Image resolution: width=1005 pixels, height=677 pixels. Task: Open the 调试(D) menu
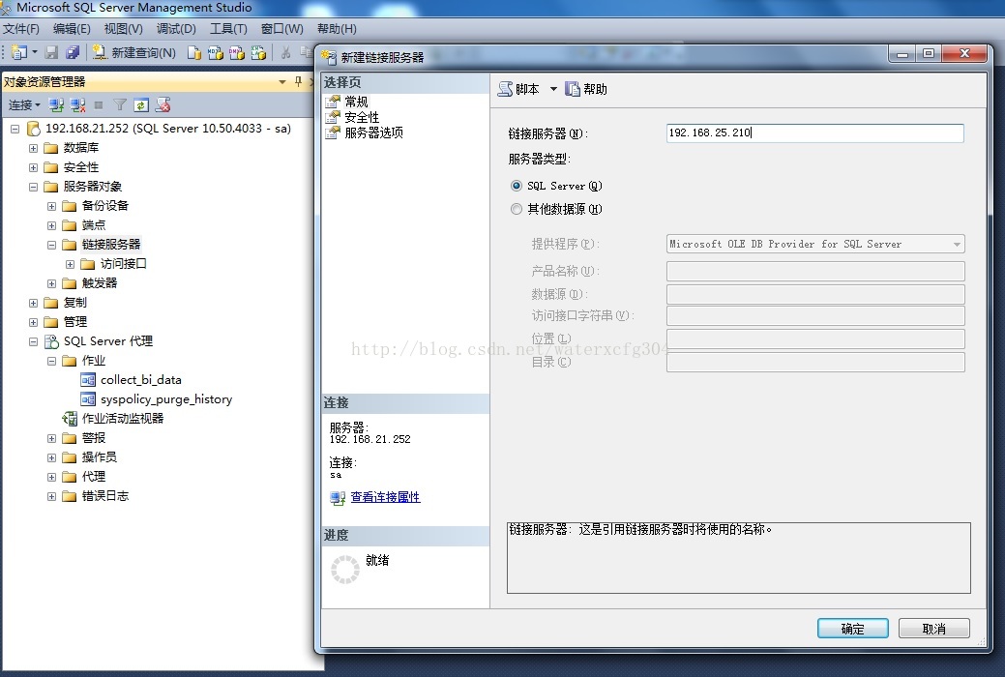coord(176,29)
